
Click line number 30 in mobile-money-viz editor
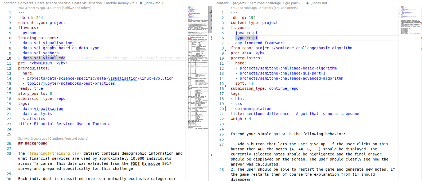click(x=9, y=179)
